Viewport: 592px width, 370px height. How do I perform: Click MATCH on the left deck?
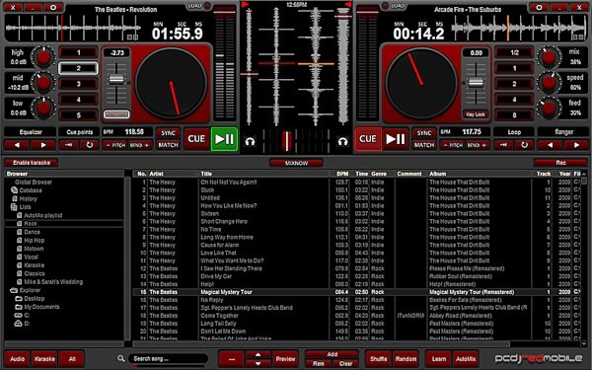pos(168,145)
